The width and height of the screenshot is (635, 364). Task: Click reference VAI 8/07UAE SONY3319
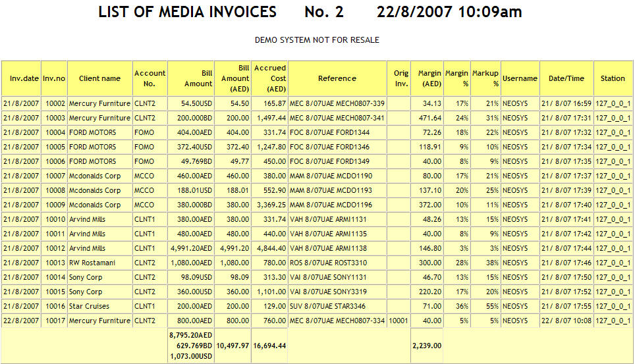328,292
